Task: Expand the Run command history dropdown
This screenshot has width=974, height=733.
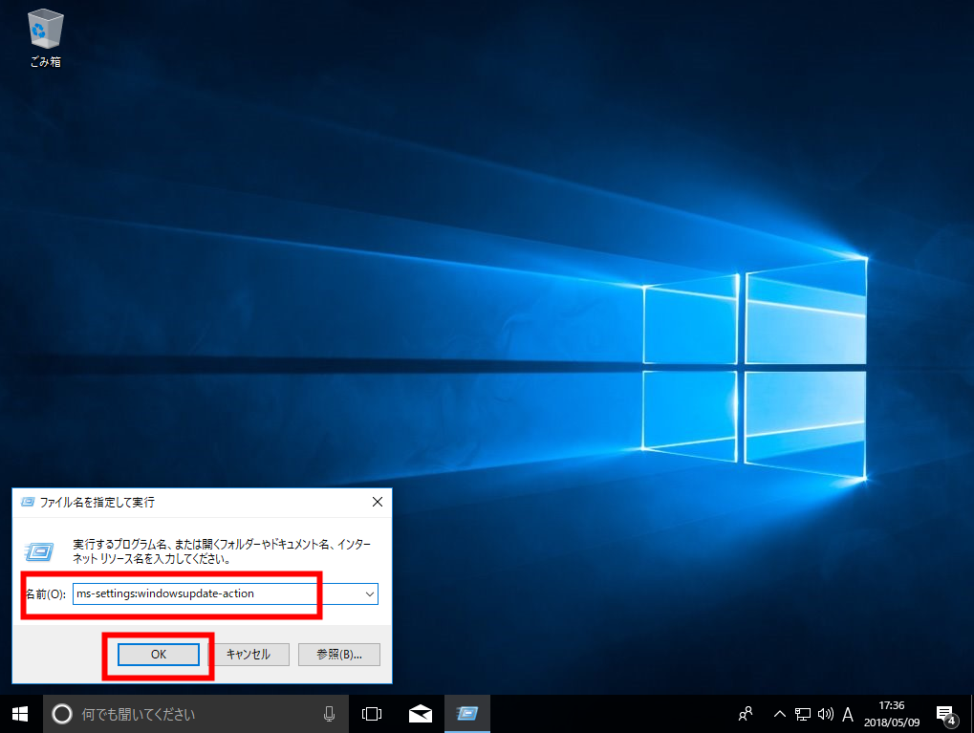Action: [x=370, y=593]
